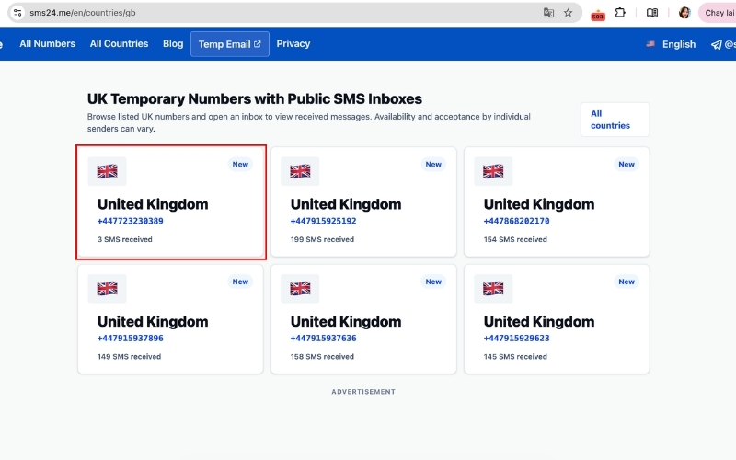Bookmark this page with the star icon
This screenshot has width=736, height=460.
568,13
